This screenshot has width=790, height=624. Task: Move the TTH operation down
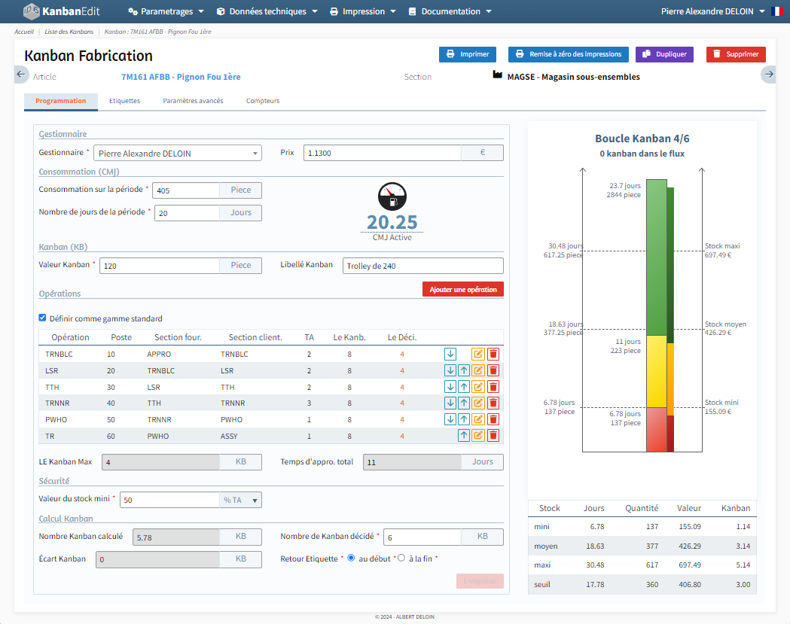[x=450, y=386]
